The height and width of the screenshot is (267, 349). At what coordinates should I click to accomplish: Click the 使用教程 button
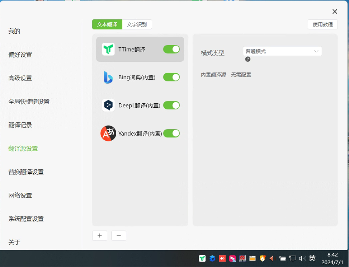click(322, 24)
